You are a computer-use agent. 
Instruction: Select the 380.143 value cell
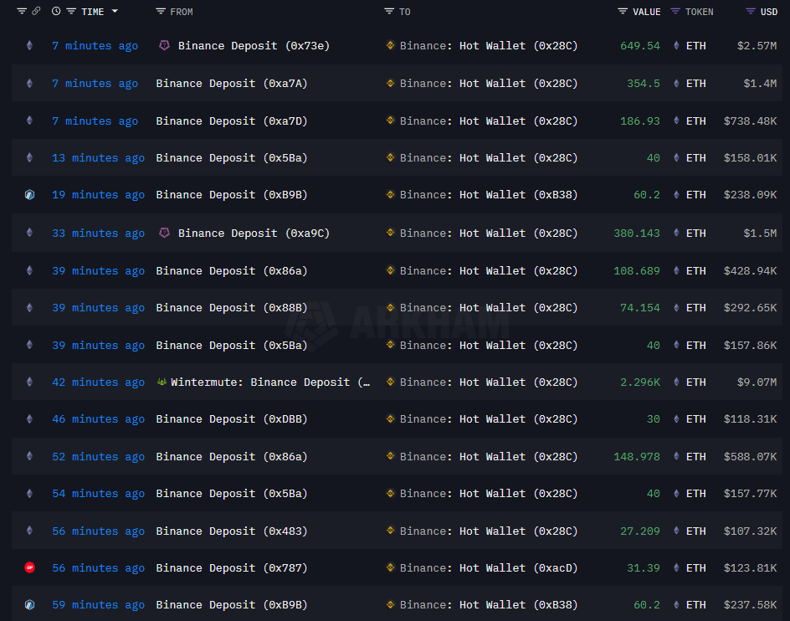637,234
